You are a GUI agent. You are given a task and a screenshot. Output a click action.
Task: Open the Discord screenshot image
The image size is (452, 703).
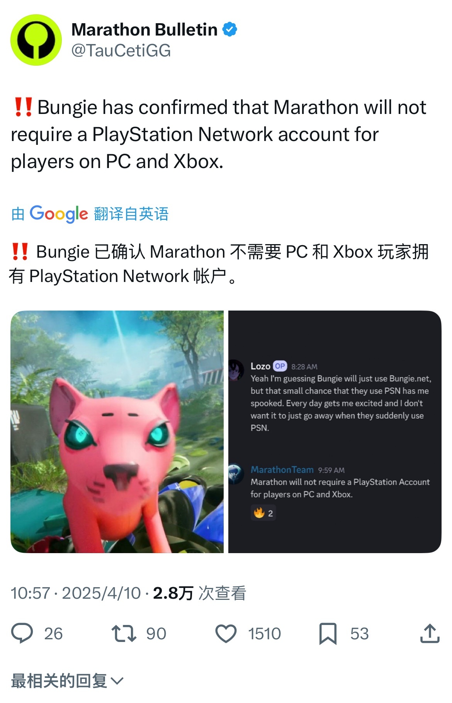point(335,432)
